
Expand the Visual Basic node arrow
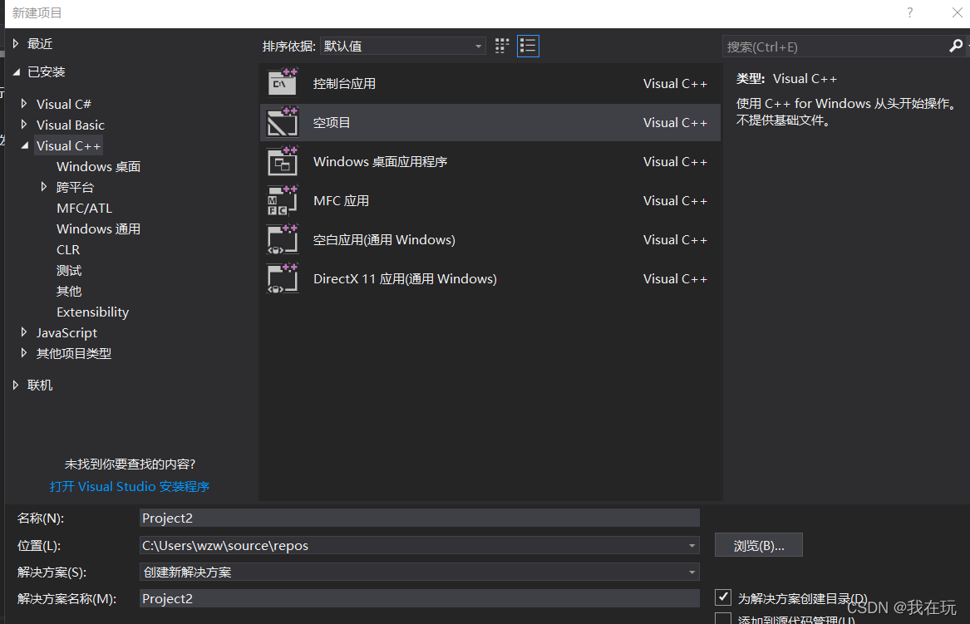coord(23,125)
